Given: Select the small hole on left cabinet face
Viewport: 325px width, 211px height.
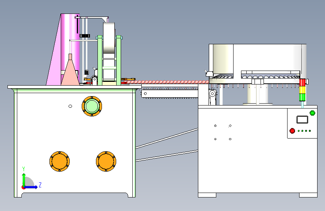Looking at the screenshot, I should click(x=70, y=106).
